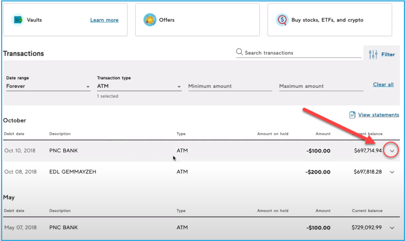The image size is (405, 241).
Task: Open the Offers card
Action: click(x=197, y=20)
